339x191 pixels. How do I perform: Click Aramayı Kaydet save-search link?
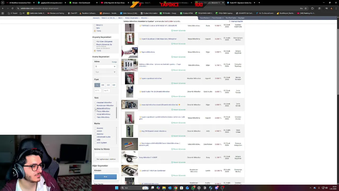[237, 21]
